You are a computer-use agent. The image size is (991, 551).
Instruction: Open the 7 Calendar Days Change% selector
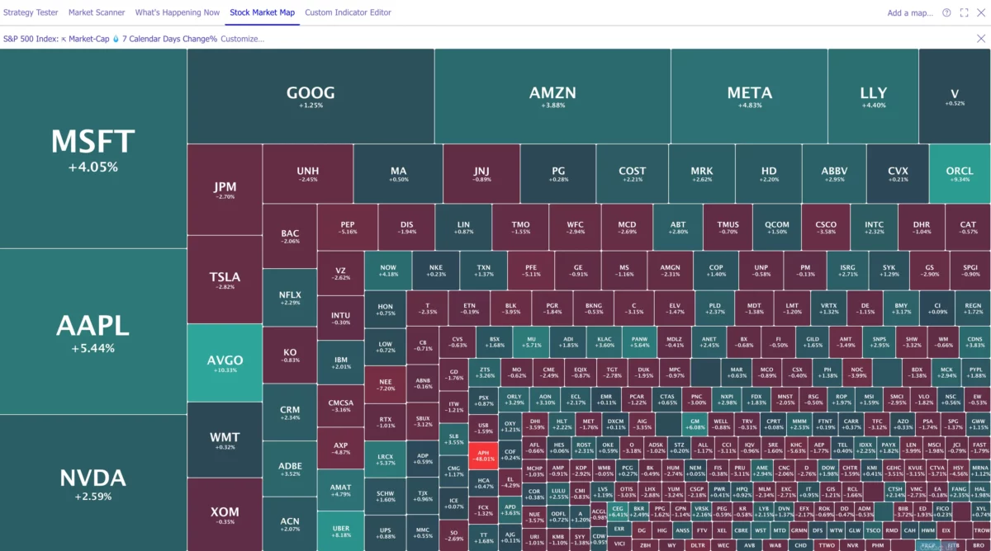[x=169, y=38]
